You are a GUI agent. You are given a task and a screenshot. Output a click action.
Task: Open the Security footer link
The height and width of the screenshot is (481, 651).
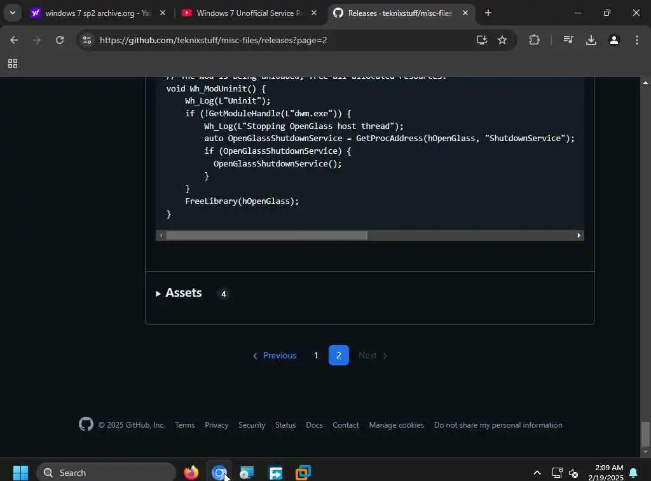point(252,425)
